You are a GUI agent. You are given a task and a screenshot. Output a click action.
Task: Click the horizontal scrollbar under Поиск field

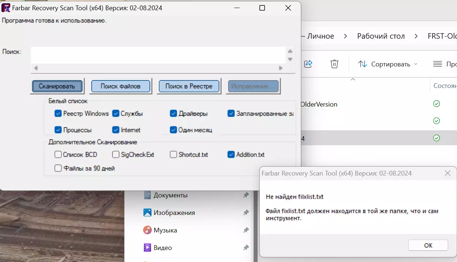[158, 68]
